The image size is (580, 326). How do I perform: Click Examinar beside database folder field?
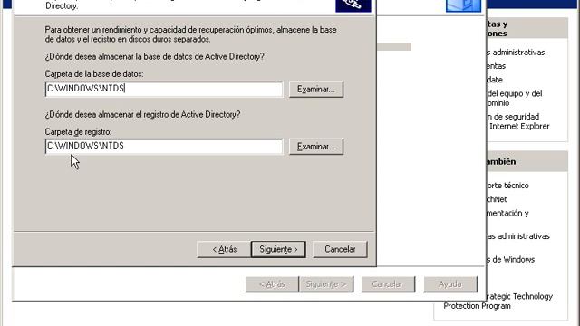316,90
